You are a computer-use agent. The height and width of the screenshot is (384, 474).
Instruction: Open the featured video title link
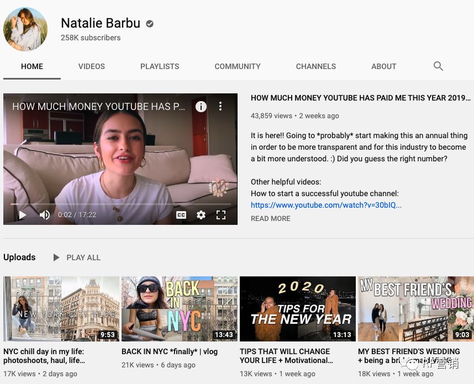[361, 98]
